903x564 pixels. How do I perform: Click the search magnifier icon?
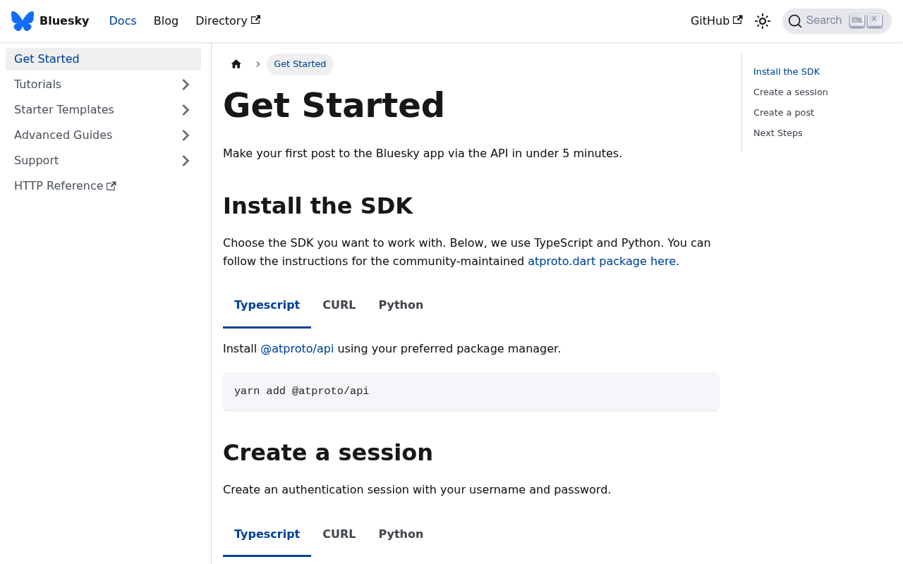[795, 21]
